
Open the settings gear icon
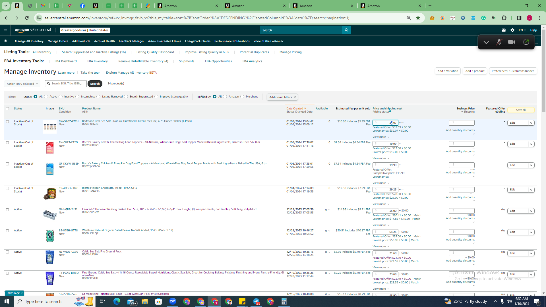[512, 30]
